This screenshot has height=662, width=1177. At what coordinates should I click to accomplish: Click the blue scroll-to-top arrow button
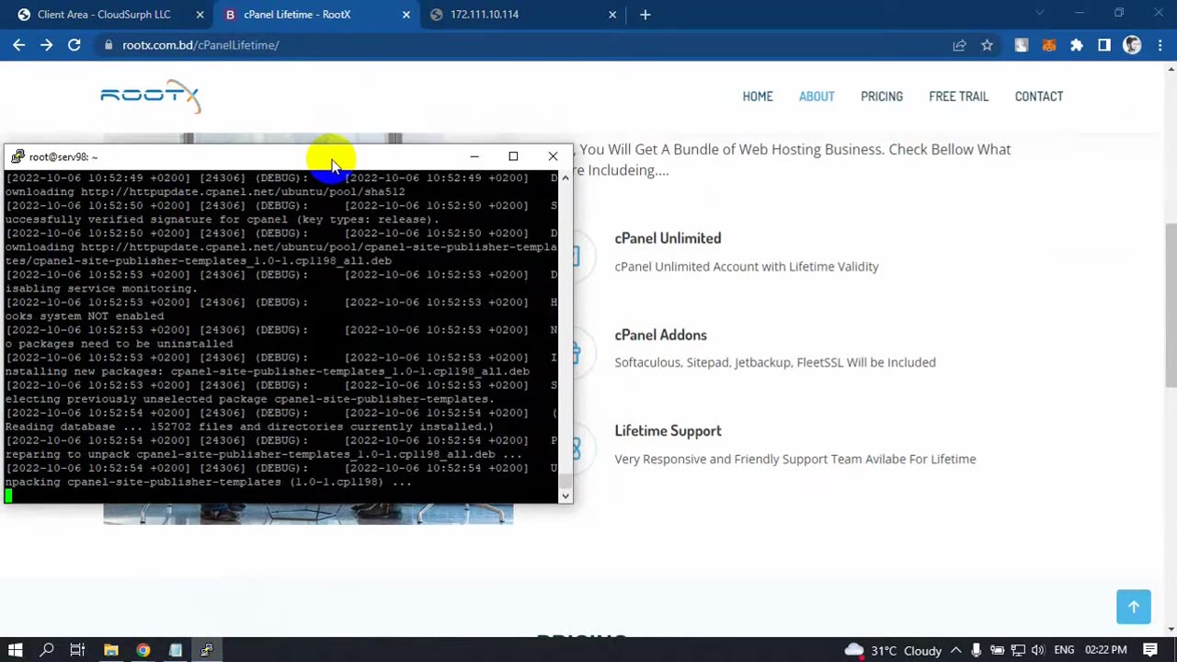point(1134,607)
